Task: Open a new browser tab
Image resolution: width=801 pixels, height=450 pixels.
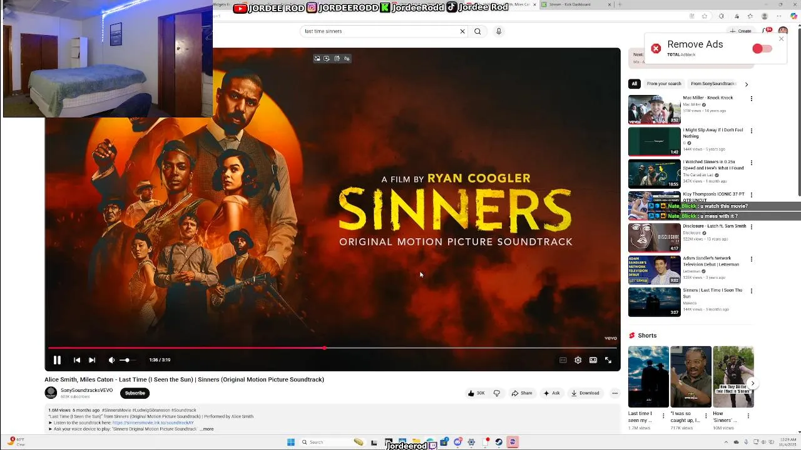Action: pyautogui.click(x=620, y=4)
